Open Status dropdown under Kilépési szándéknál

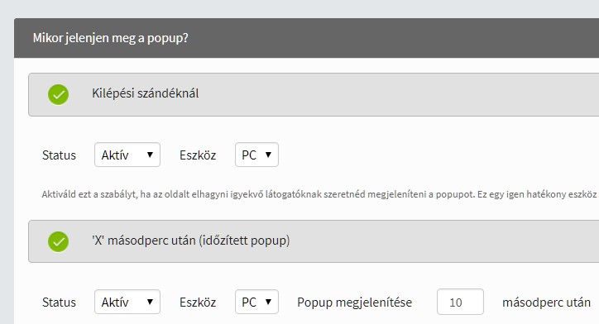coord(127,155)
